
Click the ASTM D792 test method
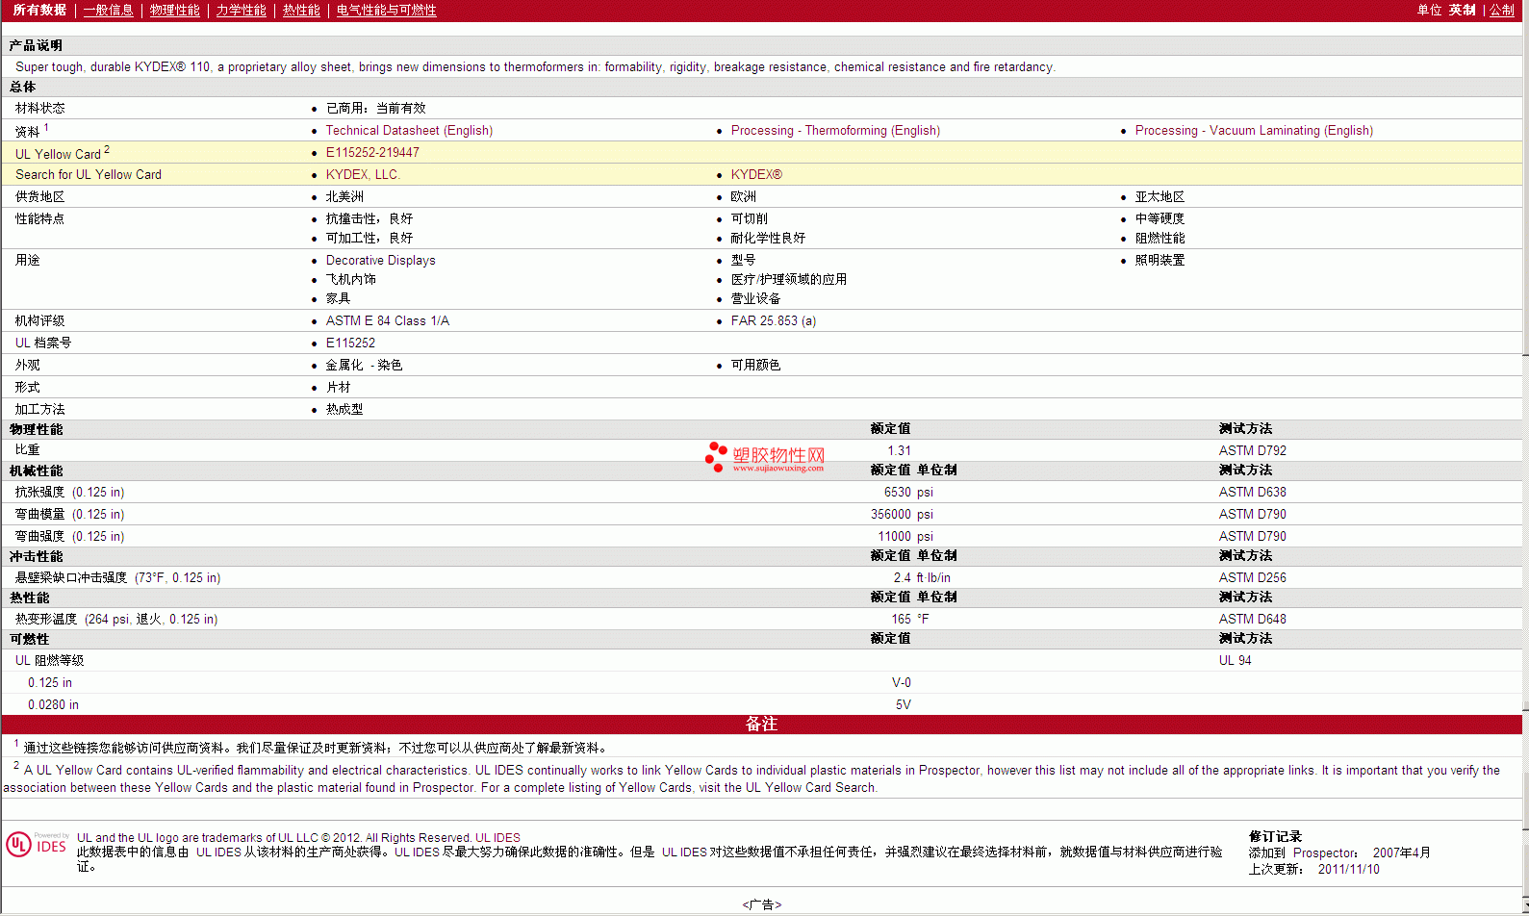point(1252,450)
